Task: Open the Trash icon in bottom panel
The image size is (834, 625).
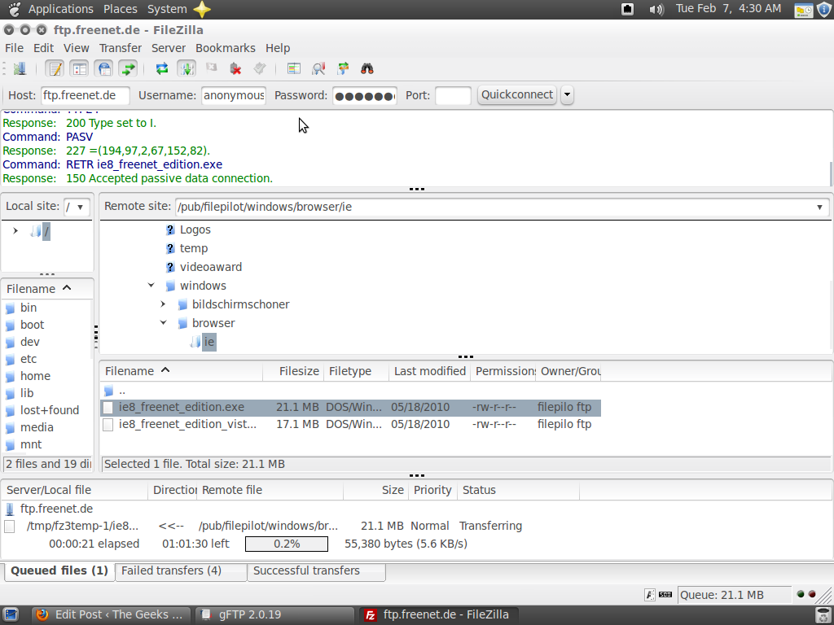Action: (823, 615)
